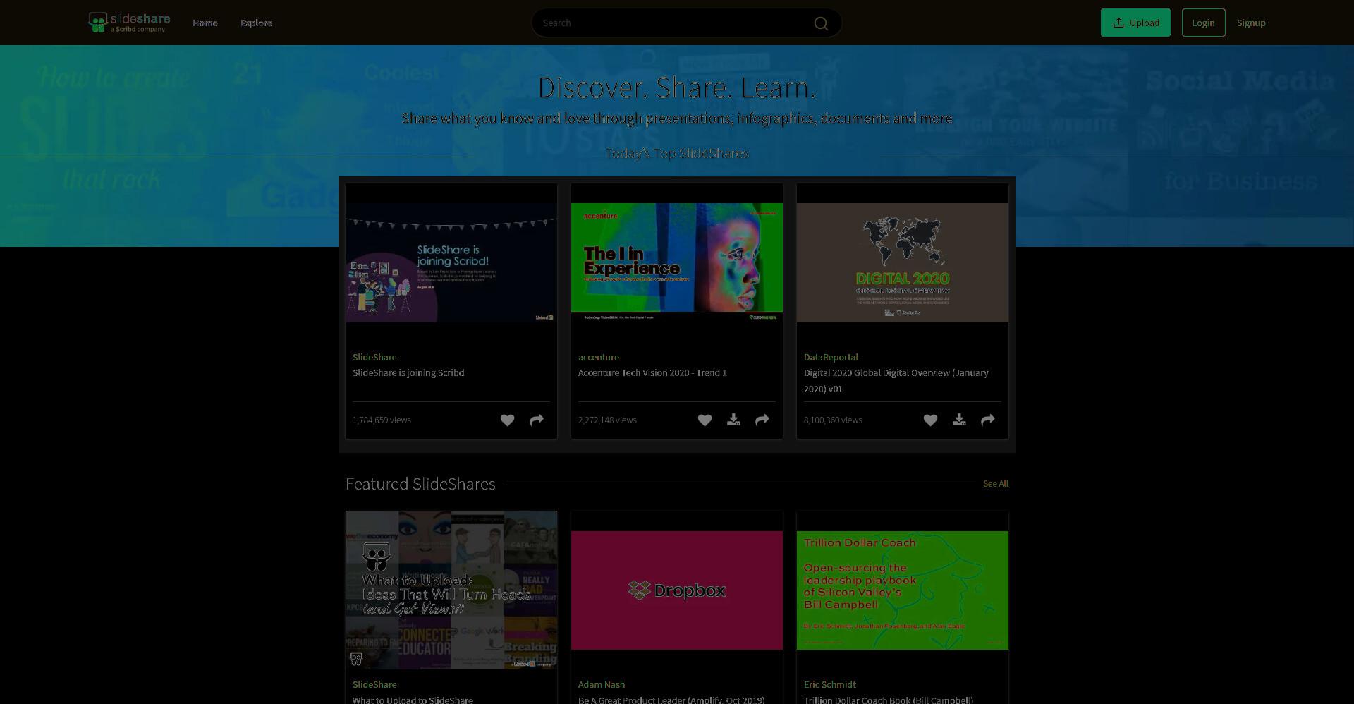Click the 'Featured SlideShares' heading
Screen dimensions: 1354x704
click(420, 484)
